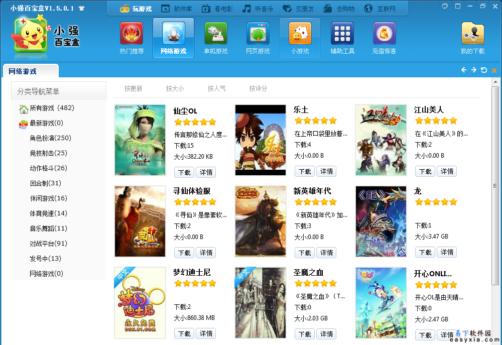Switch to 交朋友 top menu

[x=298, y=9]
